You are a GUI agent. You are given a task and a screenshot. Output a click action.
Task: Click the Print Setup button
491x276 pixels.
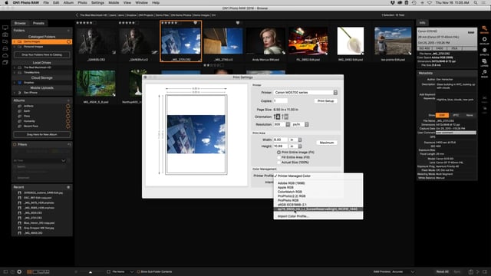click(325, 101)
